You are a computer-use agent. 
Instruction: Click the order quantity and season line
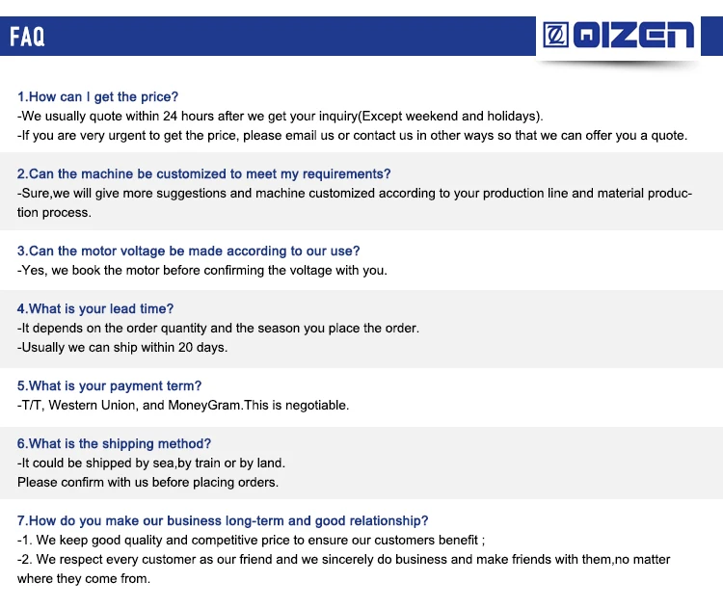(219, 329)
